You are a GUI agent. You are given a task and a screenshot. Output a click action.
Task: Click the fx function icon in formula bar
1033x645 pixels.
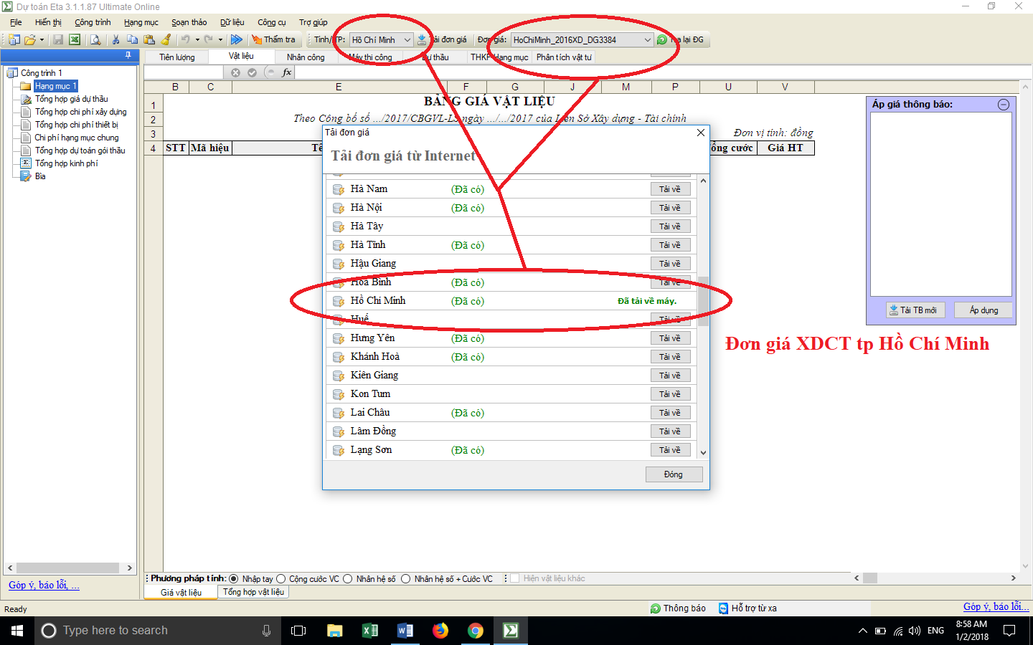coord(287,72)
